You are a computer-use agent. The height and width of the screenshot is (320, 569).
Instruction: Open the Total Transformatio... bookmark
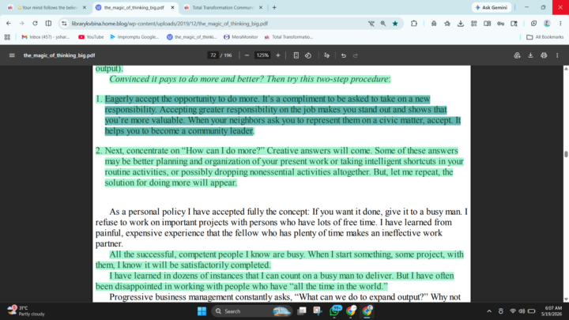pyautogui.click(x=288, y=37)
